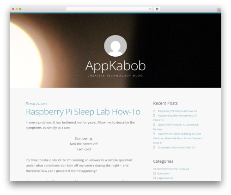Click the calendar icon next to post date
The height and width of the screenshot is (195, 231).
coord(27,104)
